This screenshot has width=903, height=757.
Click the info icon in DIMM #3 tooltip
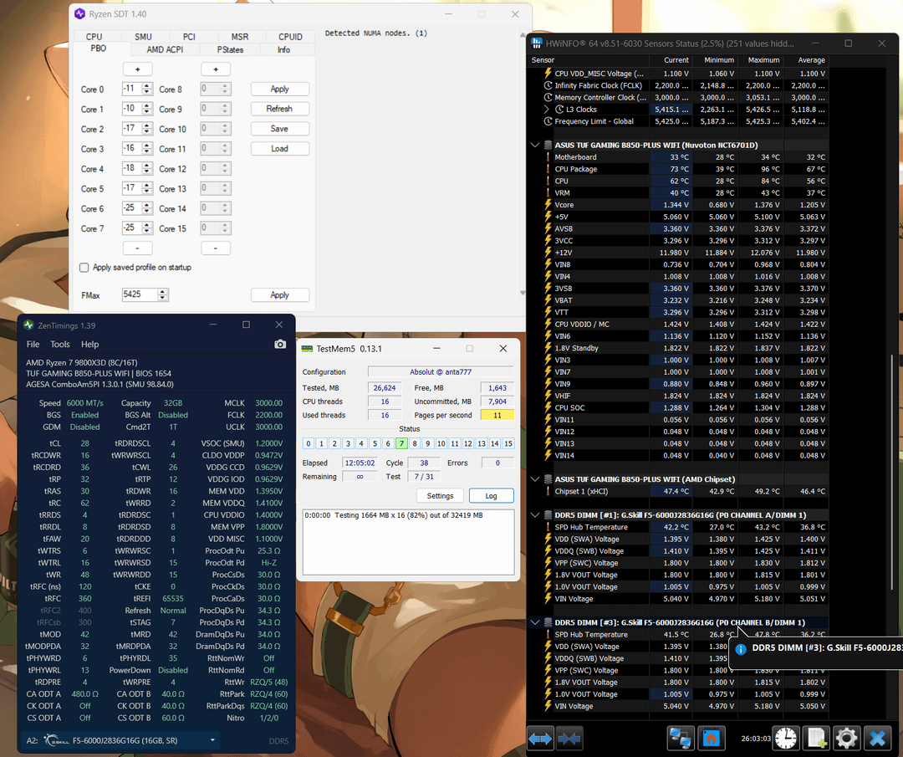click(x=741, y=649)
